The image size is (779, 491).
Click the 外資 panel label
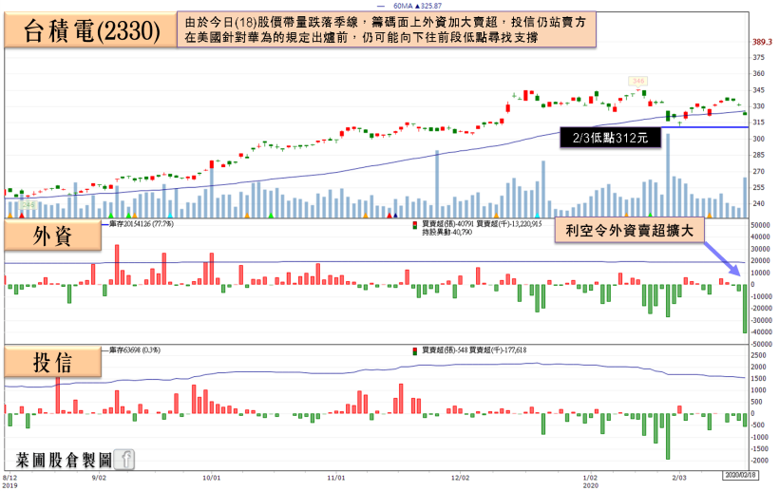(x=52, y=236)
